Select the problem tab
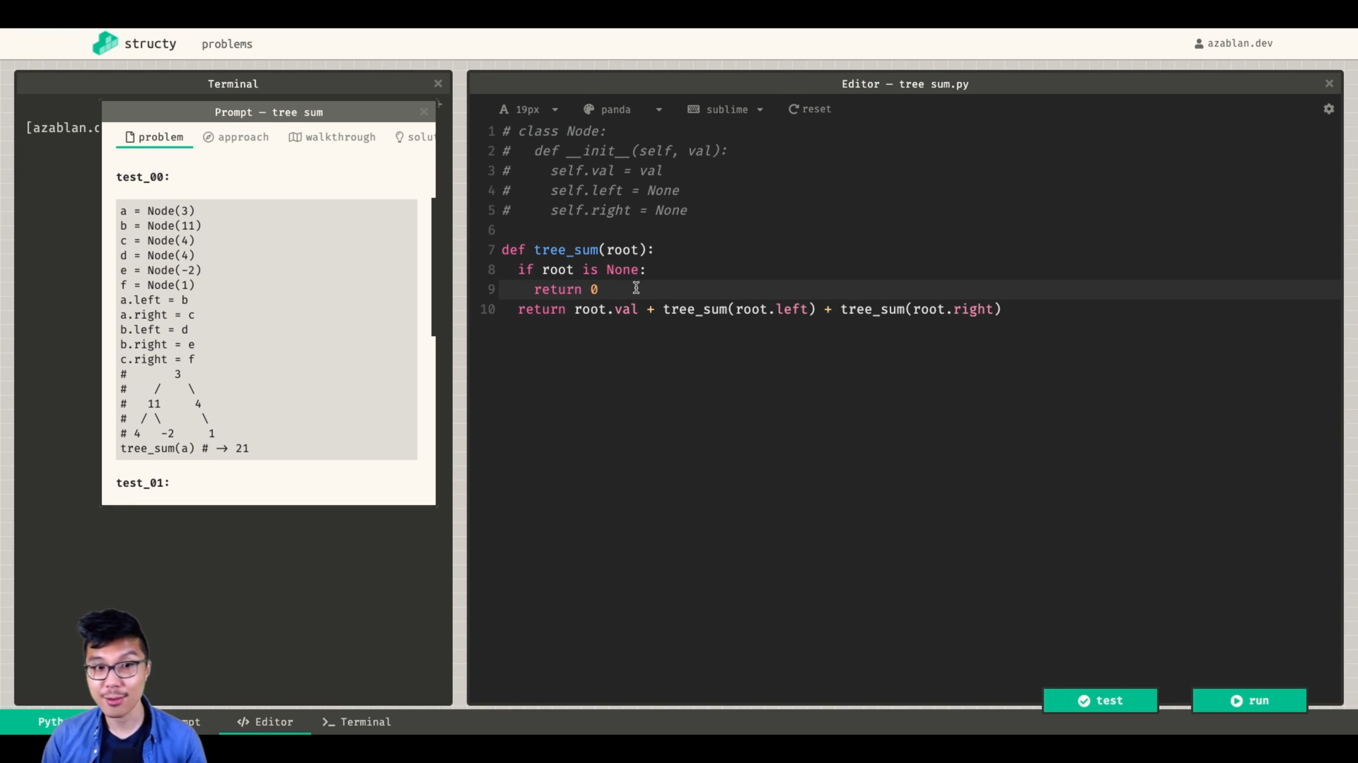The height and width of the screenshot is (763, 1358). coord(155,137)
